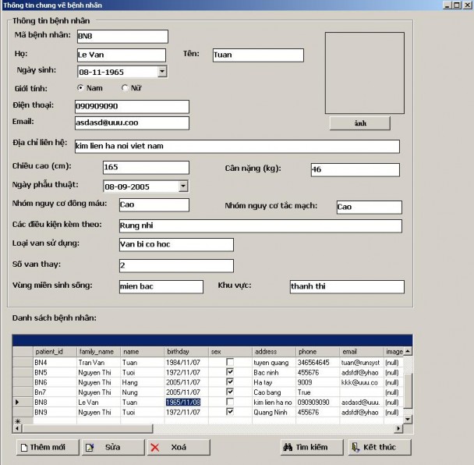
Task: Click the row selector arrow beside BN8
Action: coord(18,402)
